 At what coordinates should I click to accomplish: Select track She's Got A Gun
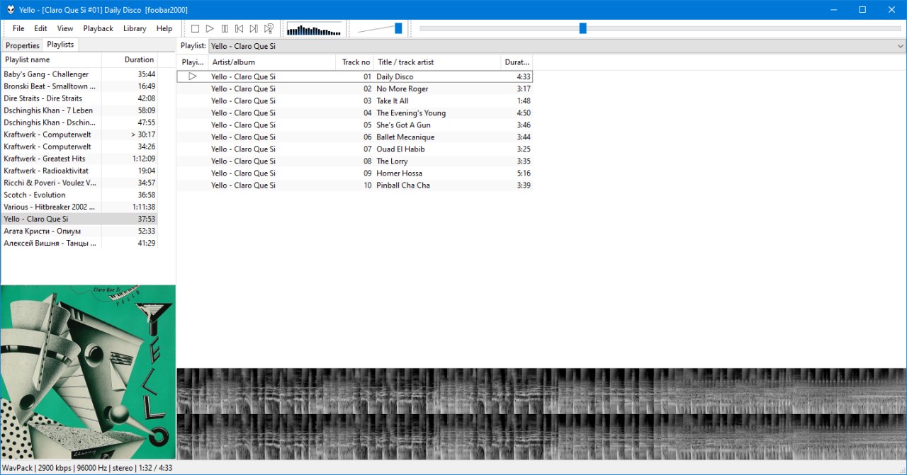point(354,125)
